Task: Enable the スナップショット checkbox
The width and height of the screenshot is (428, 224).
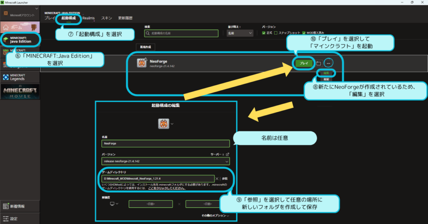Action: coord(276,33)
